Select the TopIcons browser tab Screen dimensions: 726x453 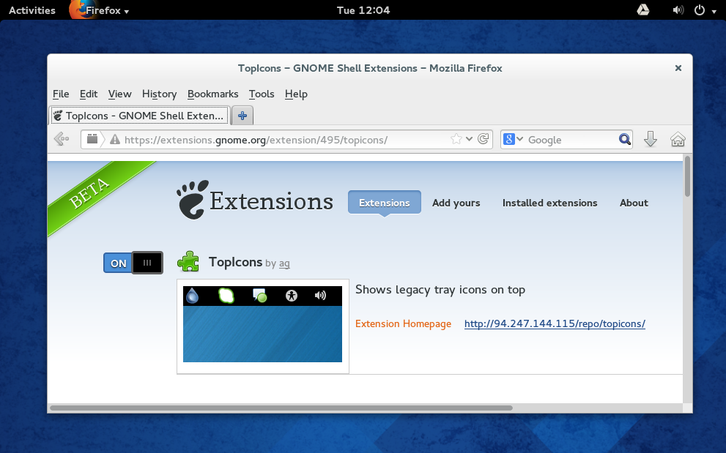[139, 116]
